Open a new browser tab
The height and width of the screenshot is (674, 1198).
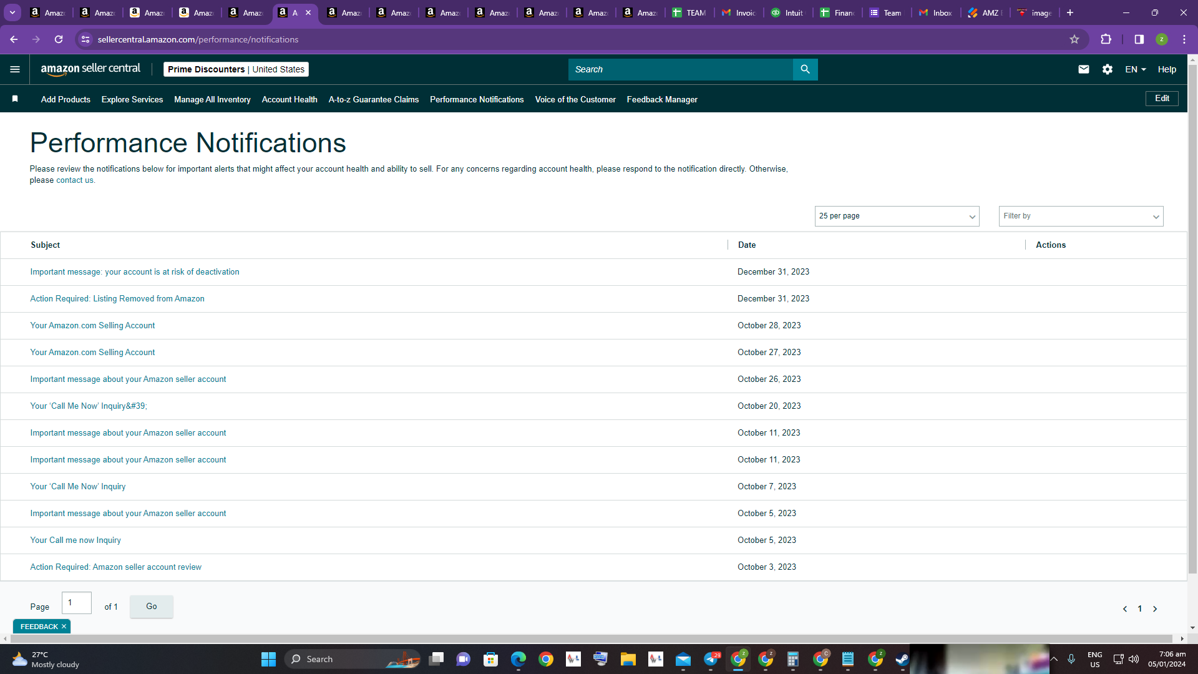coord(1069,12)
